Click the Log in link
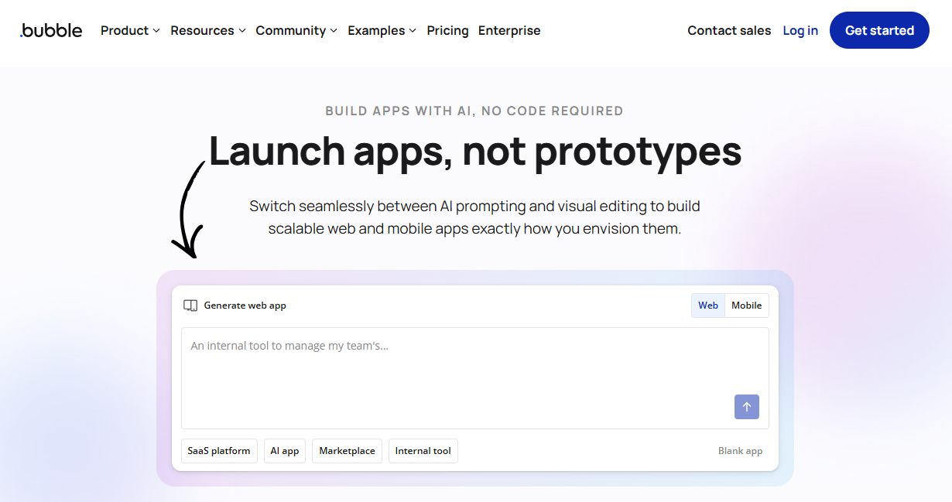 pos(800,30)
